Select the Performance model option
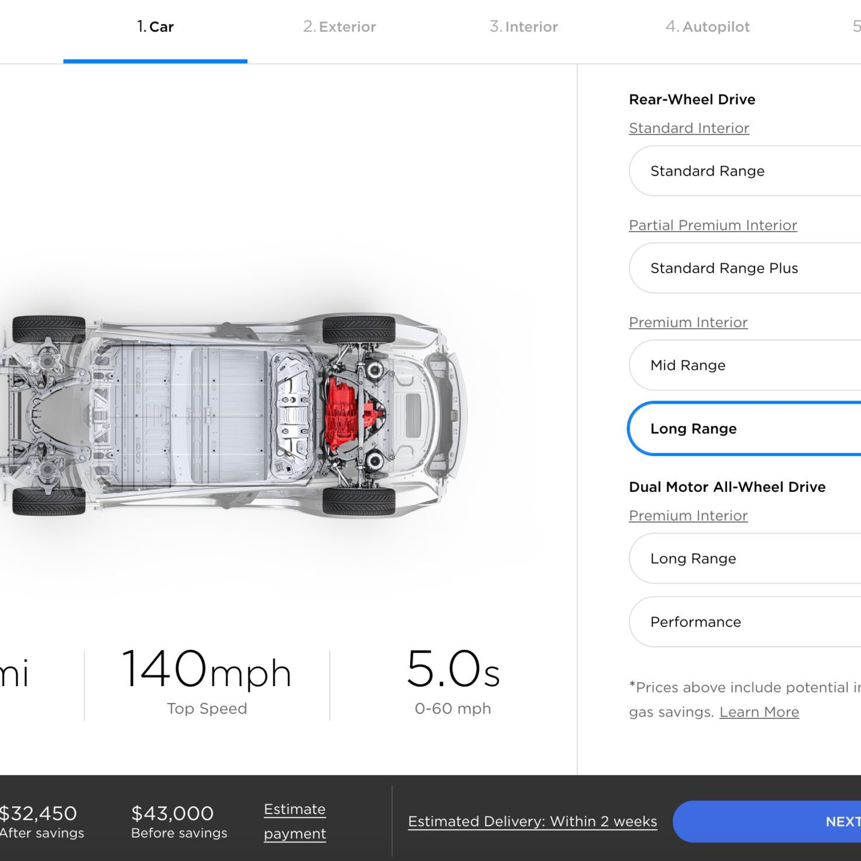This screenshot has width=861, height=861. pos(745,622)
